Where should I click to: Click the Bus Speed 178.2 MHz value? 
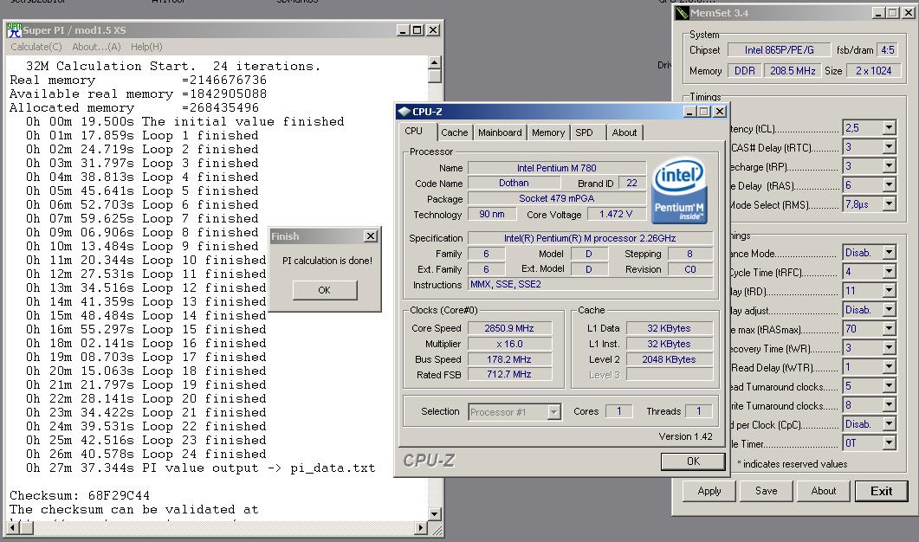coord(509,360)
